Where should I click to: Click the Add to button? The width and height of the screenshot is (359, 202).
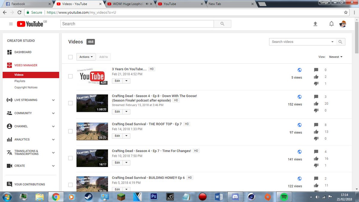tap(104, 57)
